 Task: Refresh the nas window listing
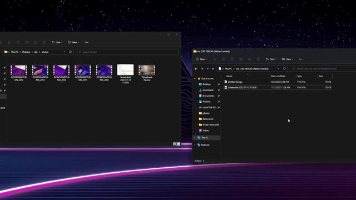coord(284,69)
